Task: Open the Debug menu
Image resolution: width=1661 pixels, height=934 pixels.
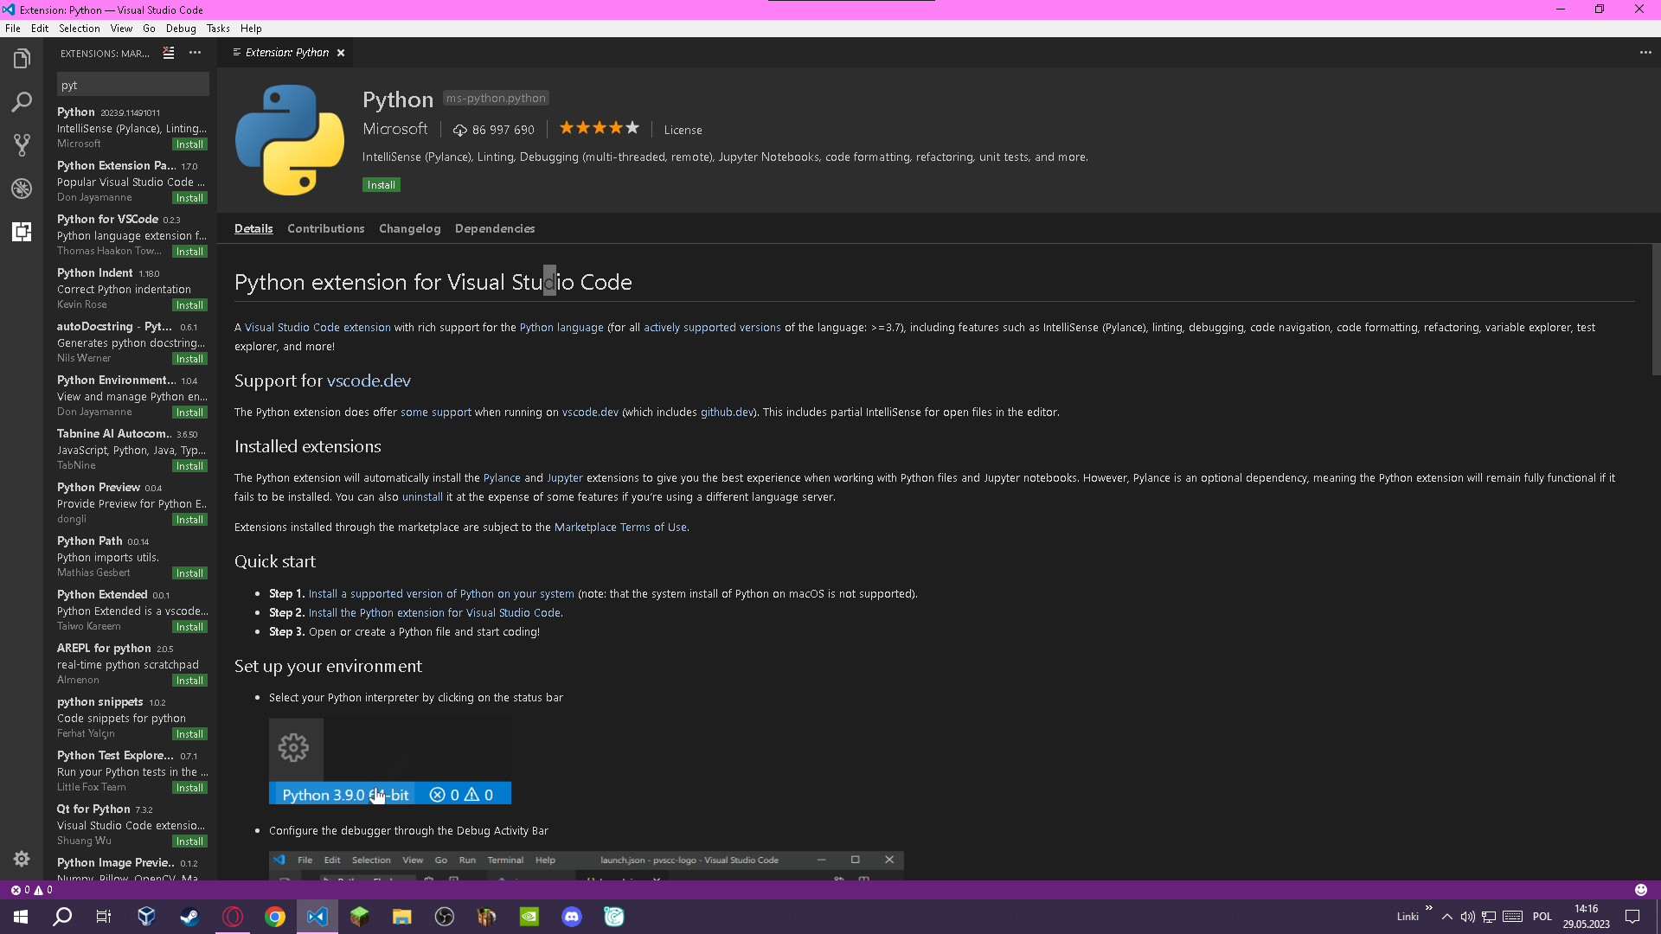Action: click(181, 29)
